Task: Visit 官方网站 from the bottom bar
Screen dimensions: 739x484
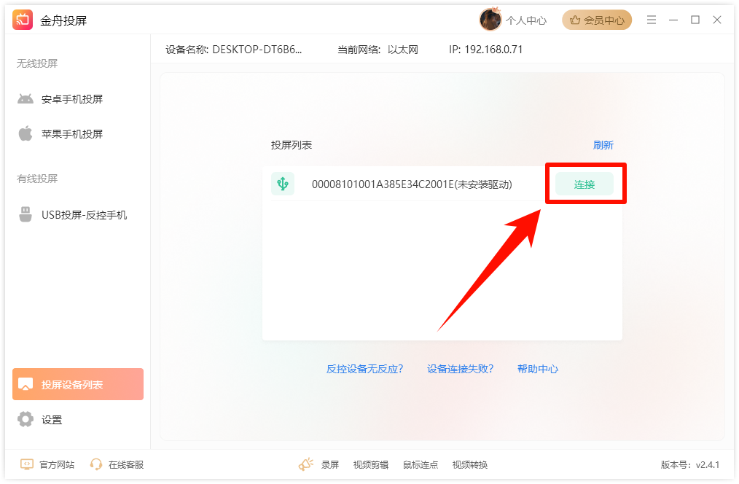Action: [x=56, y=464]
